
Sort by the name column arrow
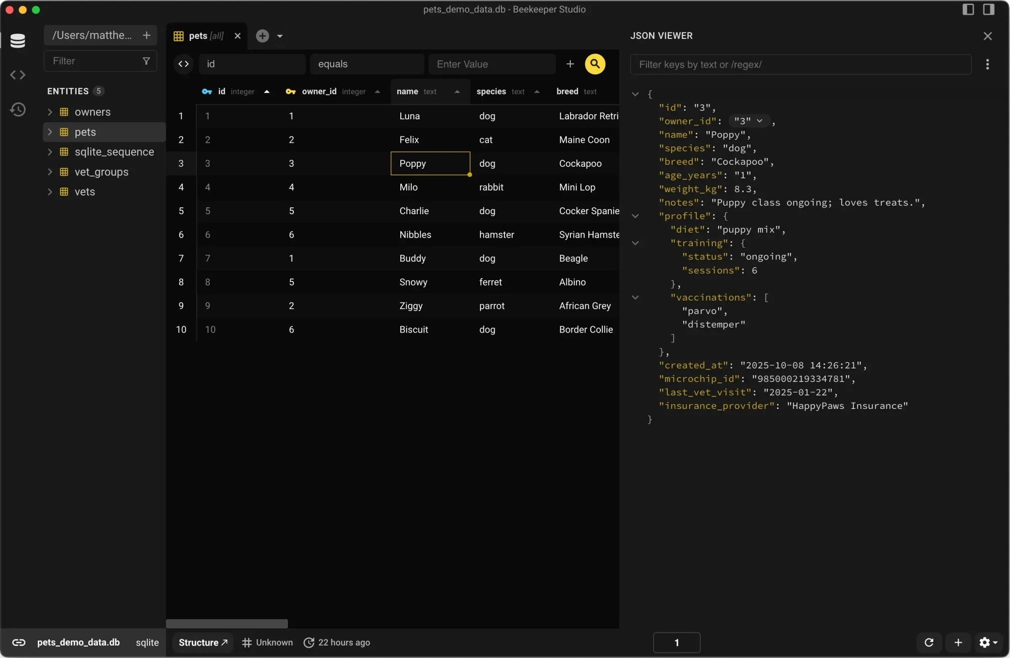tap(457, 92)
